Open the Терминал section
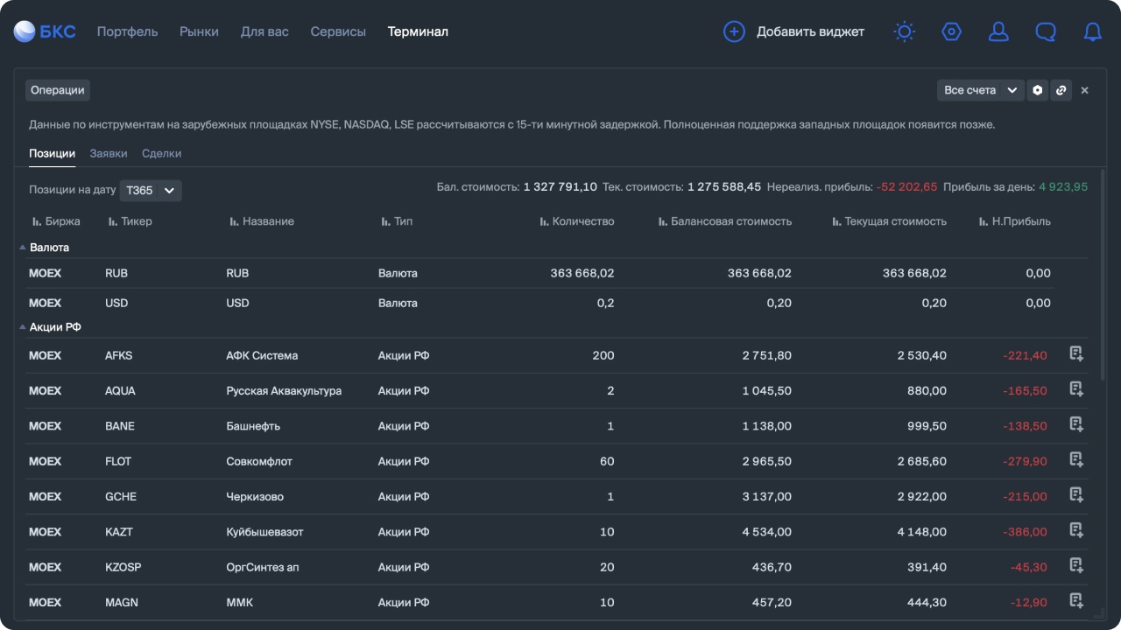 (418, 31)
